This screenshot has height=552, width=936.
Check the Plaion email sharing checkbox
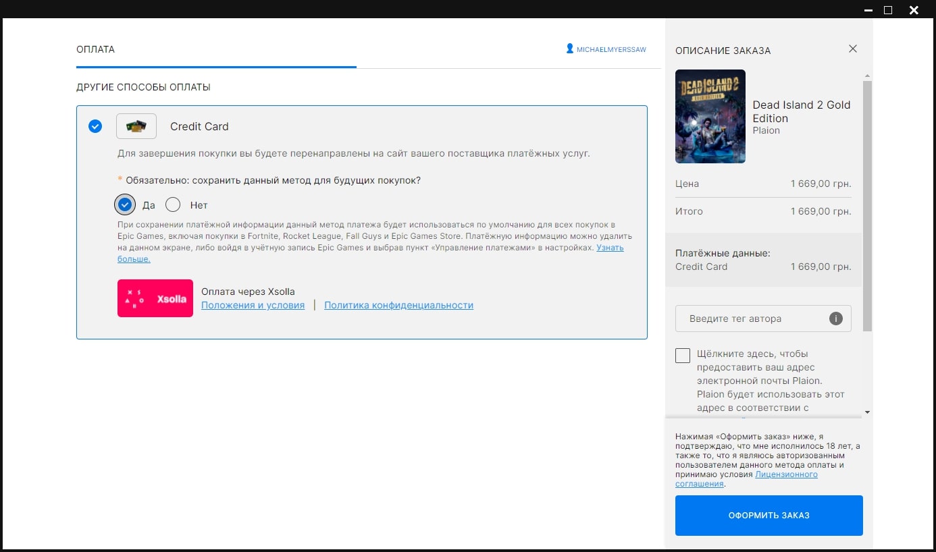pos(683,356)
